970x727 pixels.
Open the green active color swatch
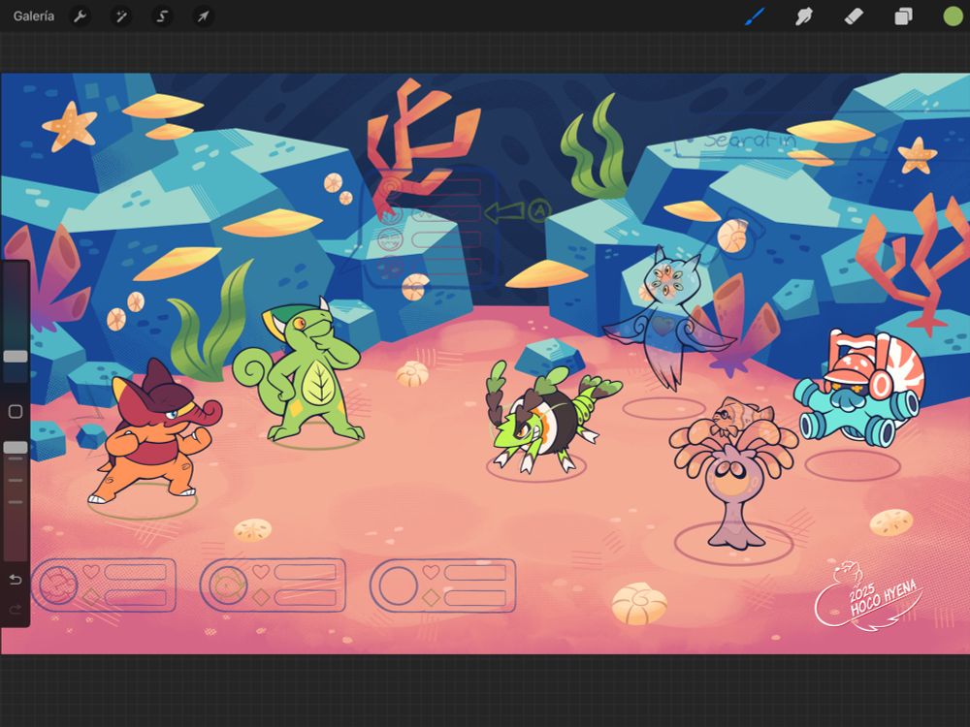click(x=953, y=16)
